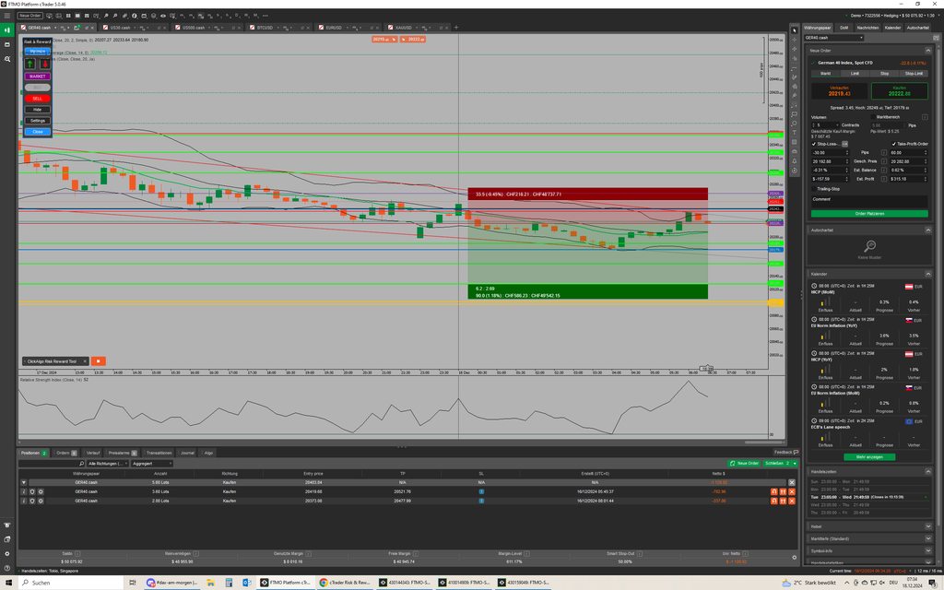Add a new chart tab
944x590 pixels.
tap(455, 27)
